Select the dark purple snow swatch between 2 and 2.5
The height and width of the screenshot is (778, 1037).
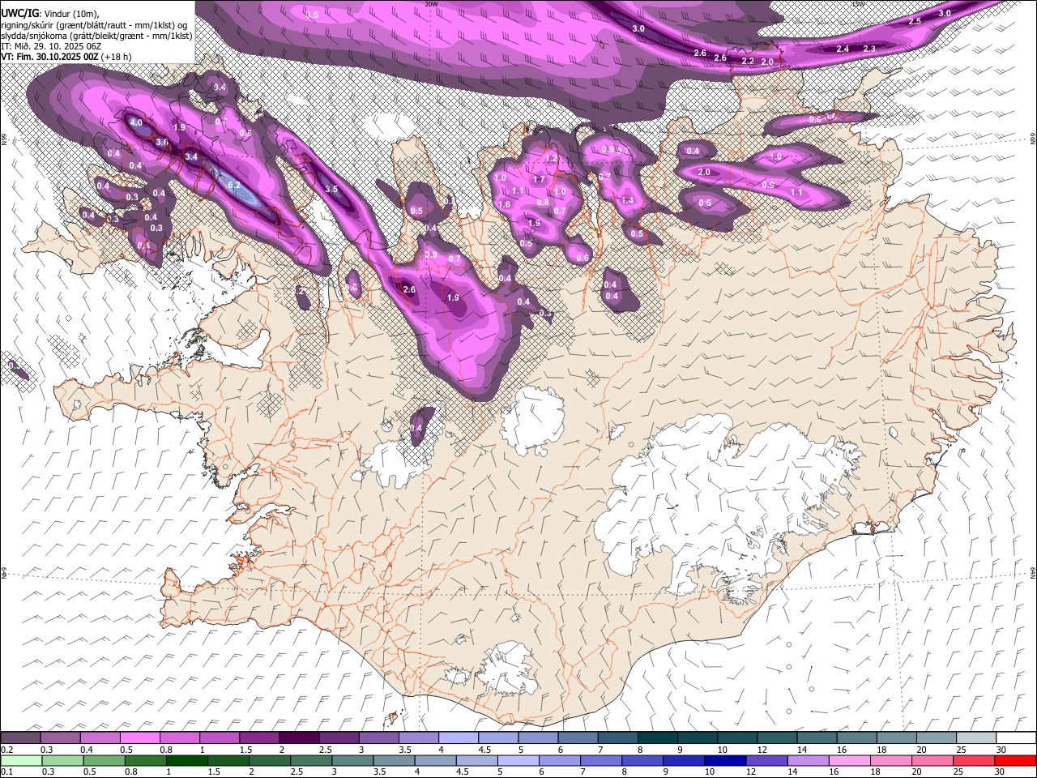299,738
